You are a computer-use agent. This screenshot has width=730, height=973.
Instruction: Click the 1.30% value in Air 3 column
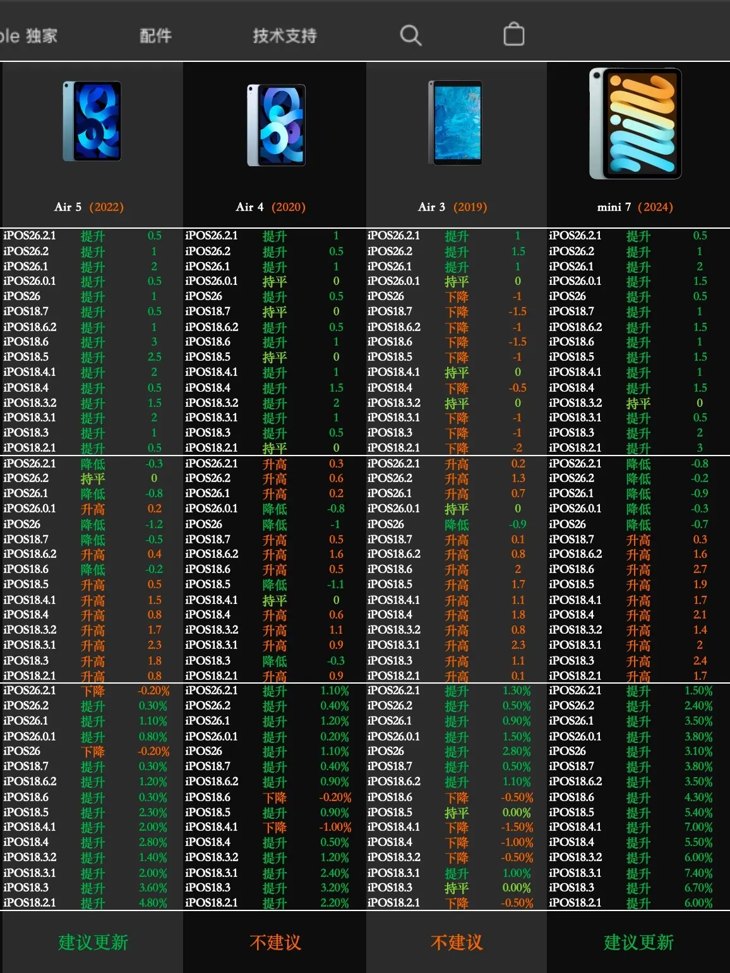coord(517,691)
